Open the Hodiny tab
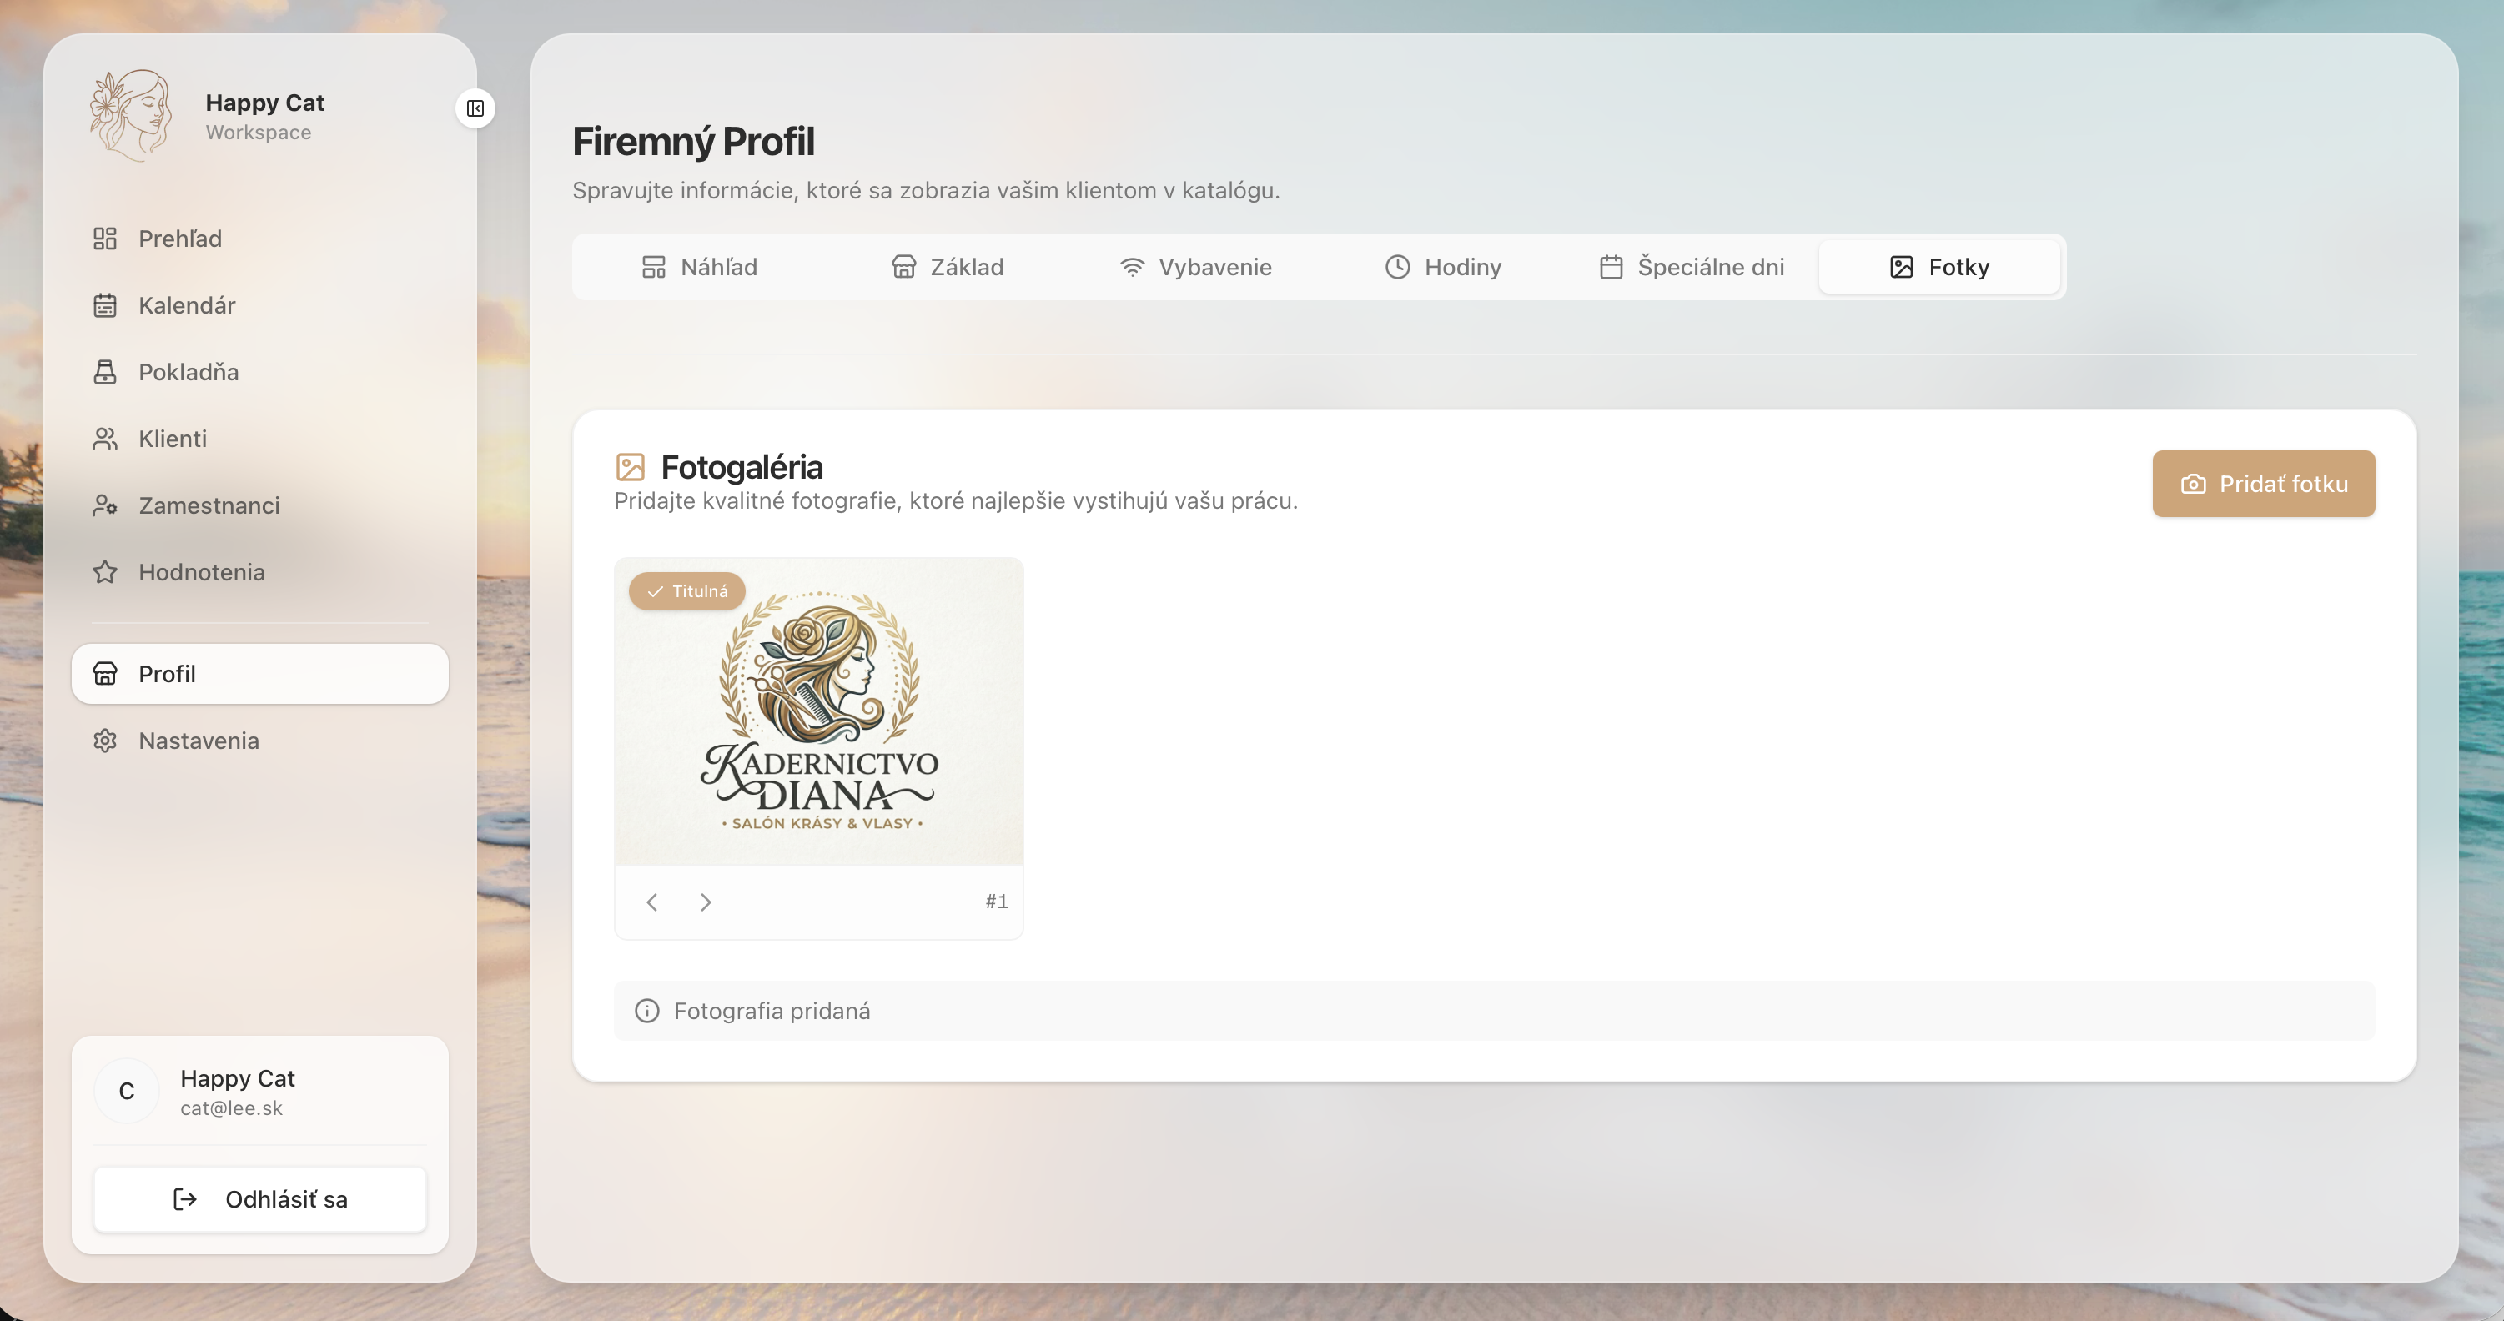The width and height of the screenshot is (2504, 1321). 1442,268
